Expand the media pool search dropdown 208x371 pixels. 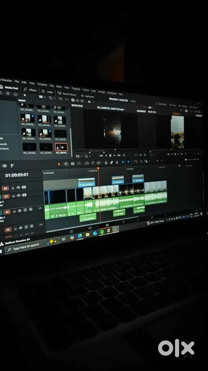click(52, 98)
